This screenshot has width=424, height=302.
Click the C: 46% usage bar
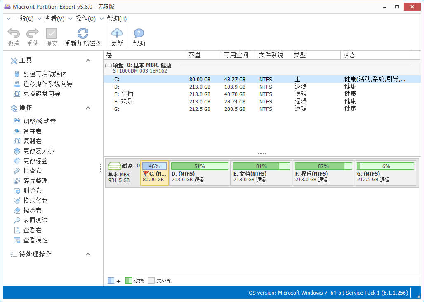(154, 166)
